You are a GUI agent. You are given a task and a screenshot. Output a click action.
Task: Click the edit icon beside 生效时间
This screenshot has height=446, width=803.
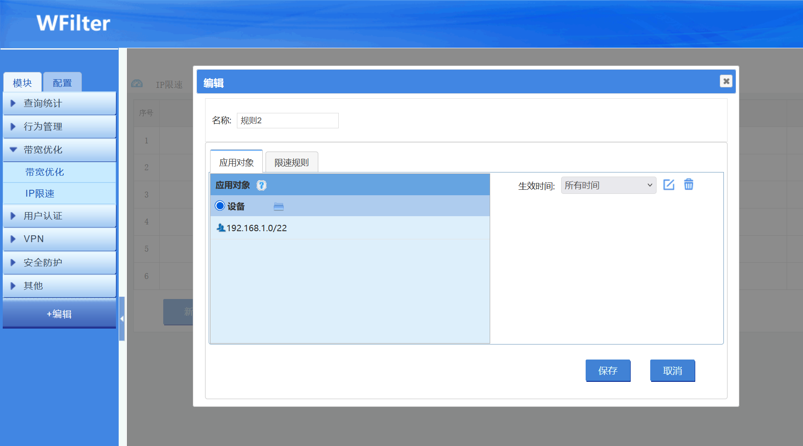(x=669, y=185)
